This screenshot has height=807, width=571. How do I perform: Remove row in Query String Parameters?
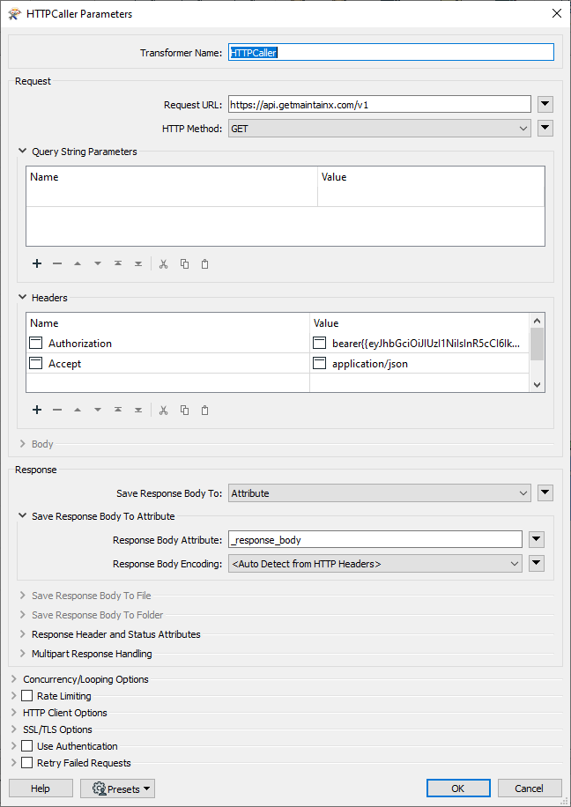point(57,263)
